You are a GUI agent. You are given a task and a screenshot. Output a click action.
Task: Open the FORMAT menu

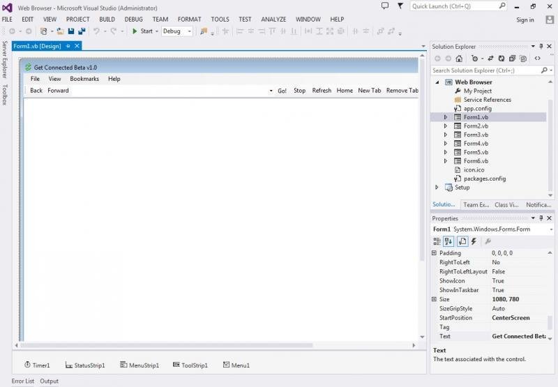189,20
